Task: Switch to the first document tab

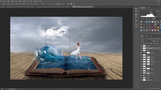Action: click(x=17, y=7)
